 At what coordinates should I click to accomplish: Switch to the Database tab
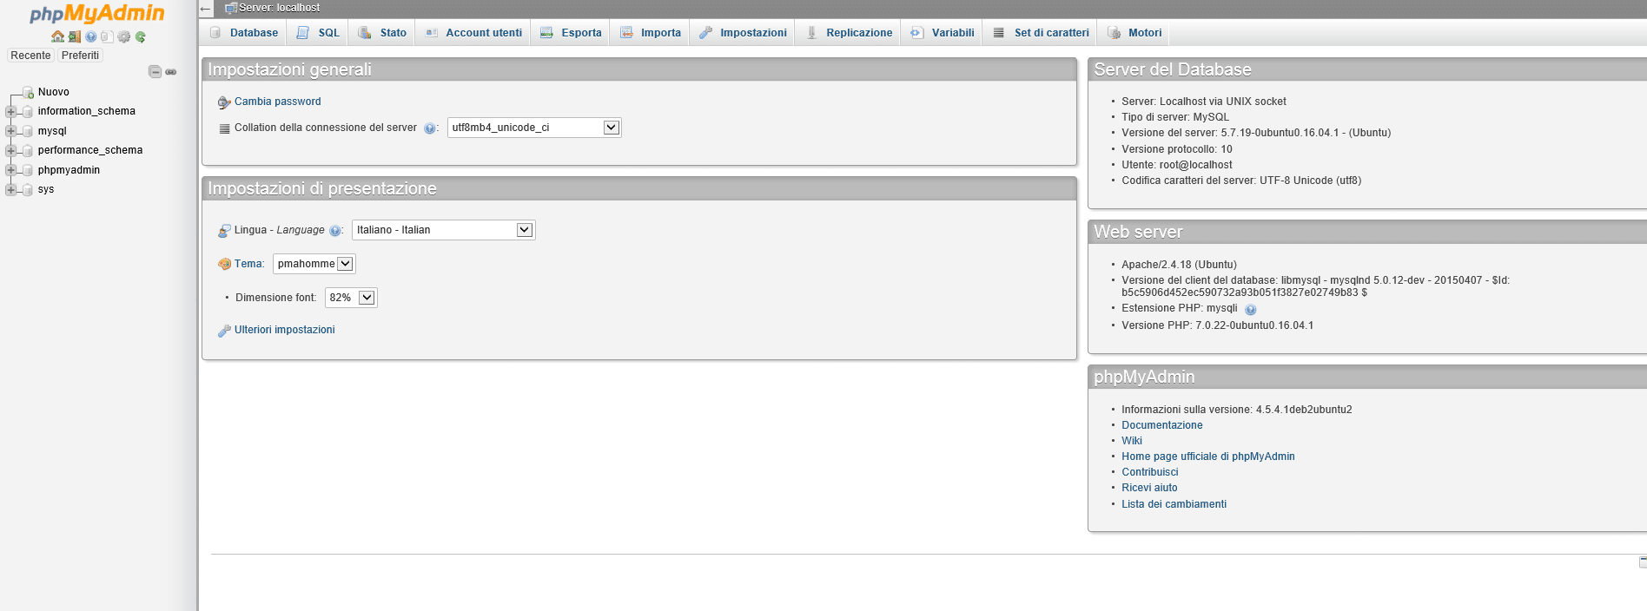[x=244, y=33]
